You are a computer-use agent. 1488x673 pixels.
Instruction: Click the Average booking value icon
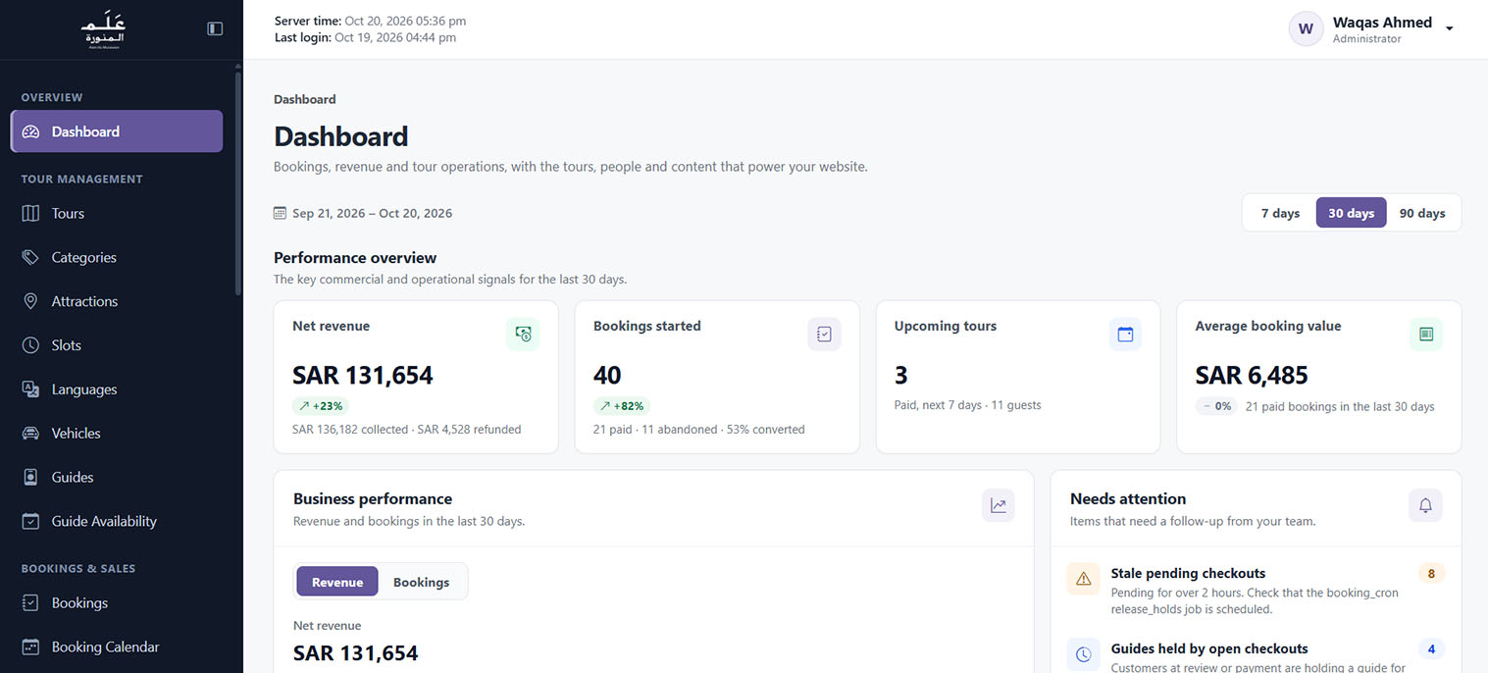[1426, 335]
